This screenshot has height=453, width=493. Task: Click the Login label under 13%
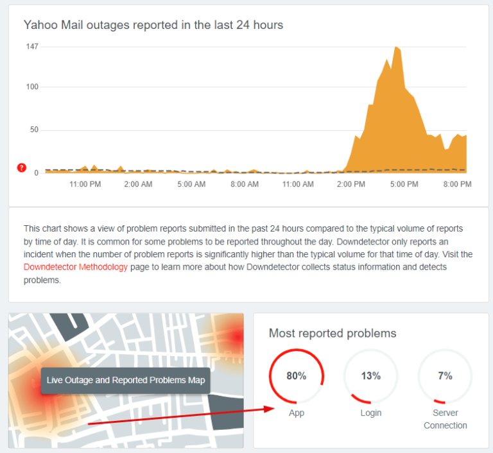click(x=371, y=413)
